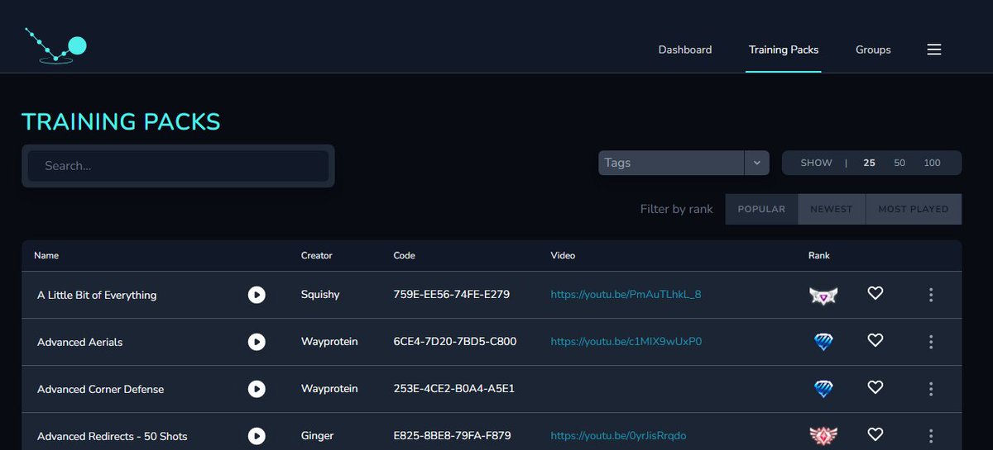Click creator Wayprotein in Advanced Corner Defense row
The width and height of the screenshot is (993, 450).
(x=329, y=389)
